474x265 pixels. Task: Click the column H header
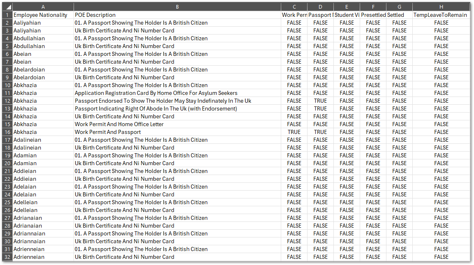(441, 7)
